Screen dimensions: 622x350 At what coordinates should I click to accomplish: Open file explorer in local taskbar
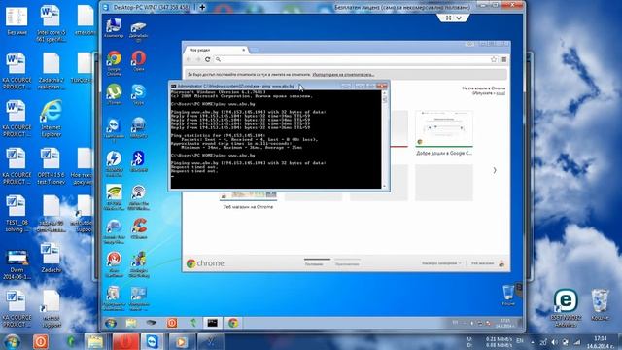(95, 341)
